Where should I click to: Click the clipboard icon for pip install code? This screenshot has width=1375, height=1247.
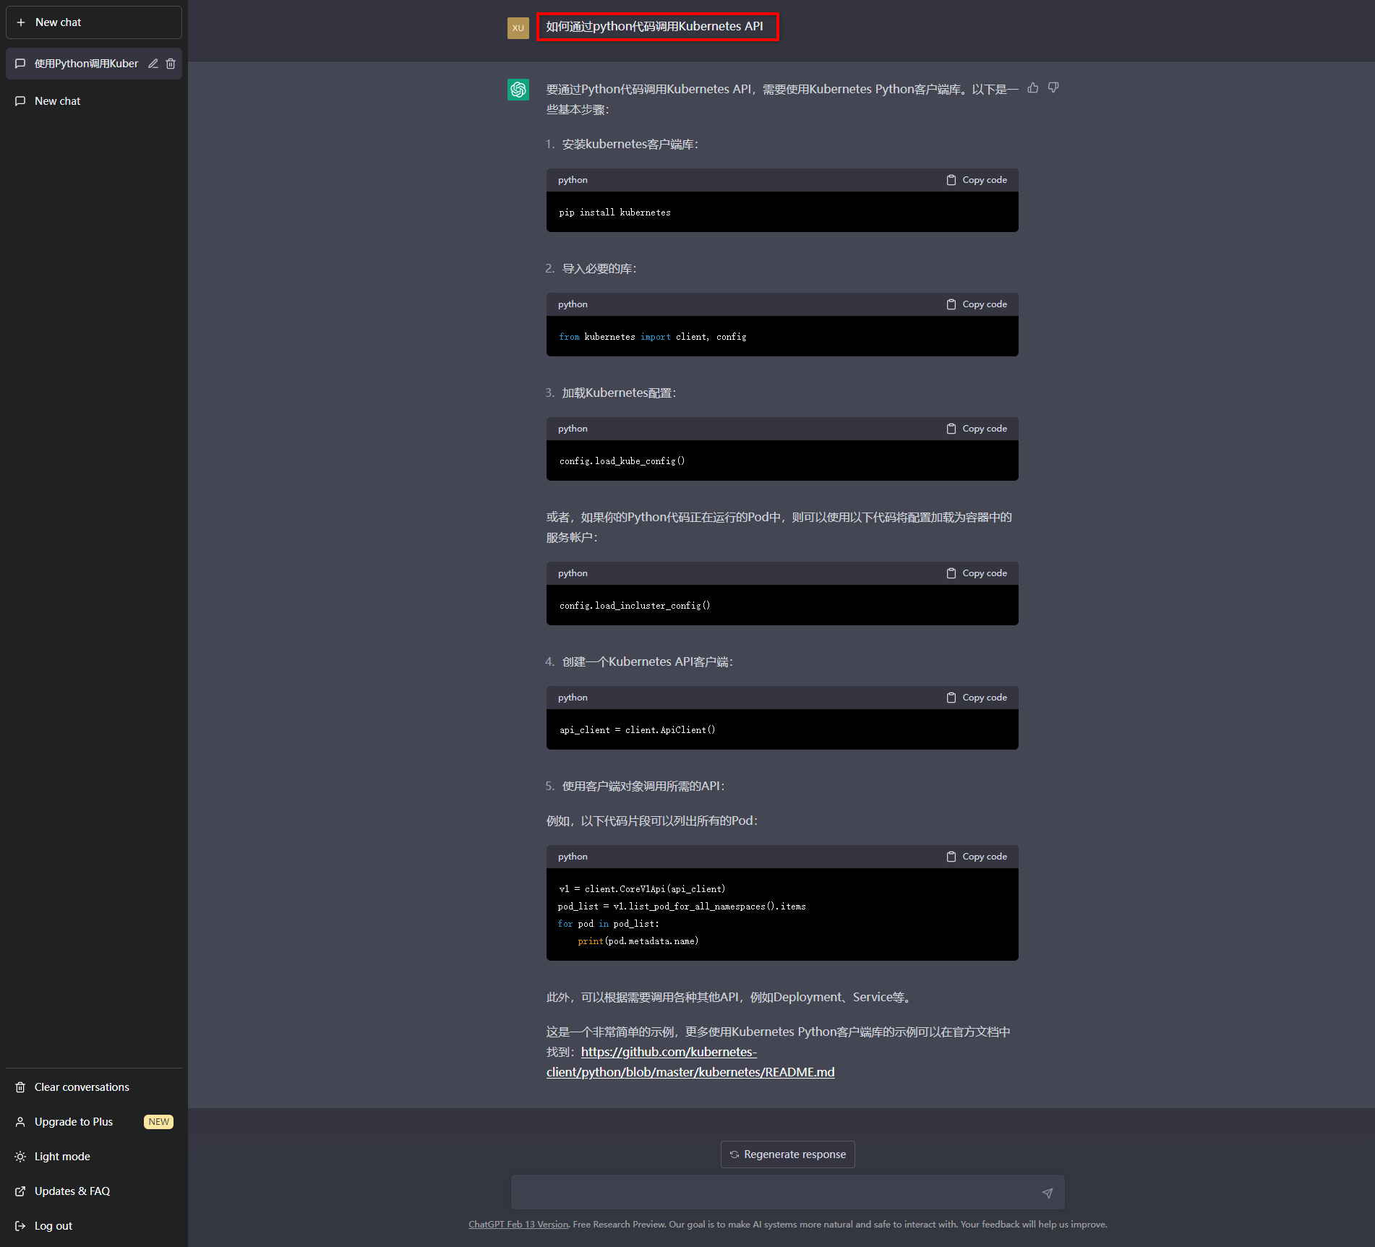point(951,180)
